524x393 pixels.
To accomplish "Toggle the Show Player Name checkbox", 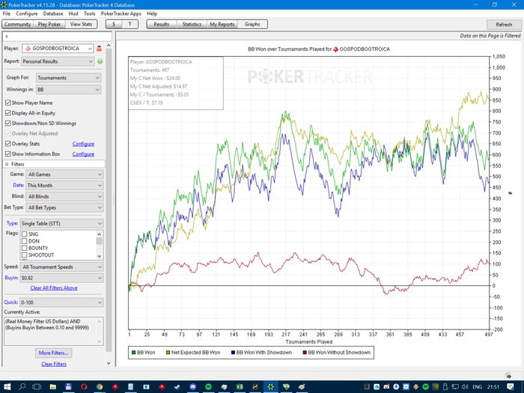I will [8, 103].
